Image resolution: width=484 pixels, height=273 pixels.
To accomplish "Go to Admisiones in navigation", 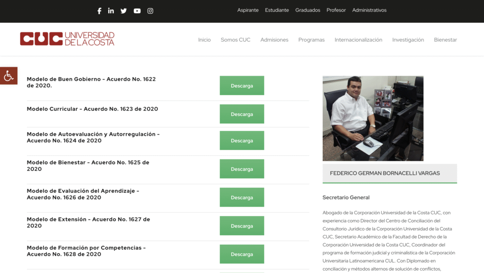I will pyautogui.click(x=274, y=40).
